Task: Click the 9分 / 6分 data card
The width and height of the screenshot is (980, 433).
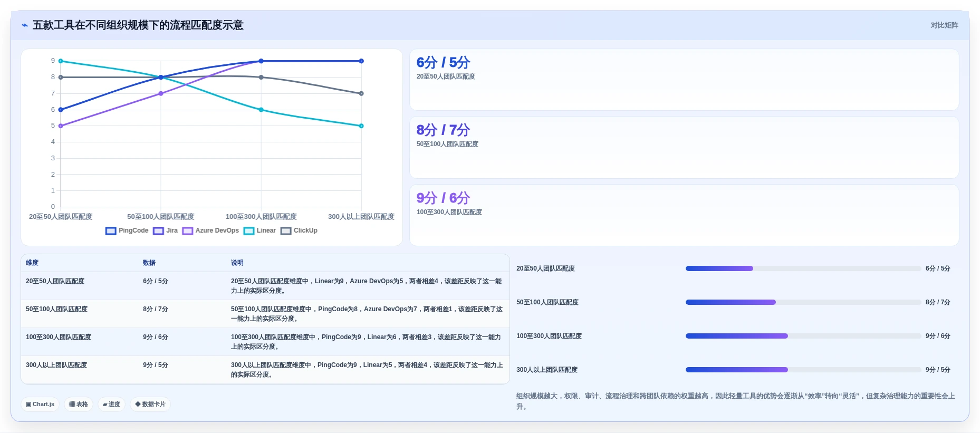Action: click(x=684, y=215)
